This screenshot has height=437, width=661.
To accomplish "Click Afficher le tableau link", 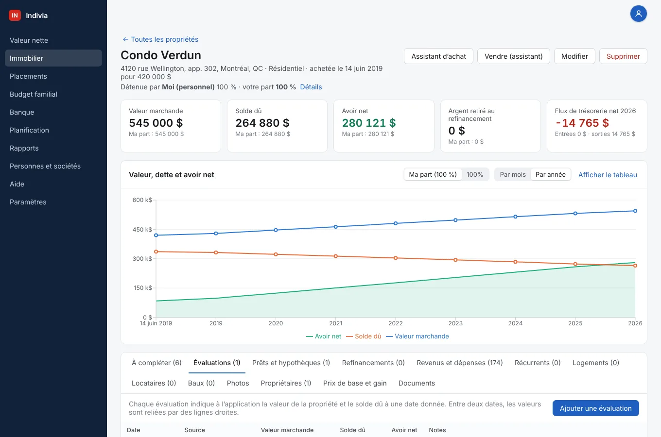I will [x=608, y=175].
